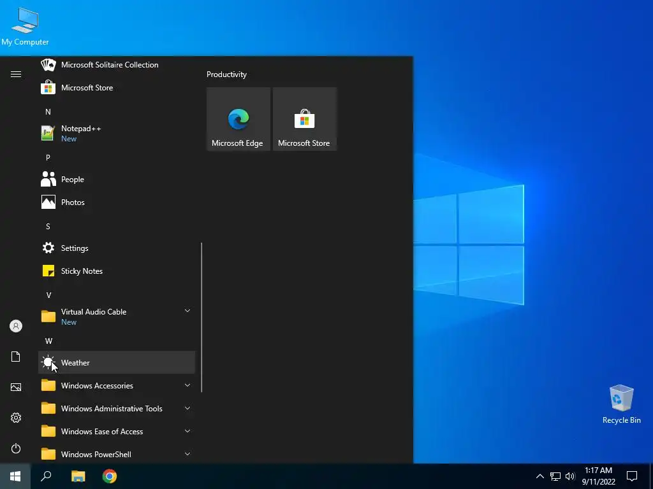Open File Explorer from the taskbar
Image resolution: width=653 pixels, height=489 pixels.
tap(78, 476)
